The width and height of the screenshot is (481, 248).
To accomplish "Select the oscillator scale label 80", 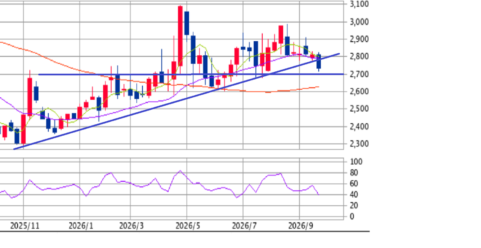I will point(354,173).
